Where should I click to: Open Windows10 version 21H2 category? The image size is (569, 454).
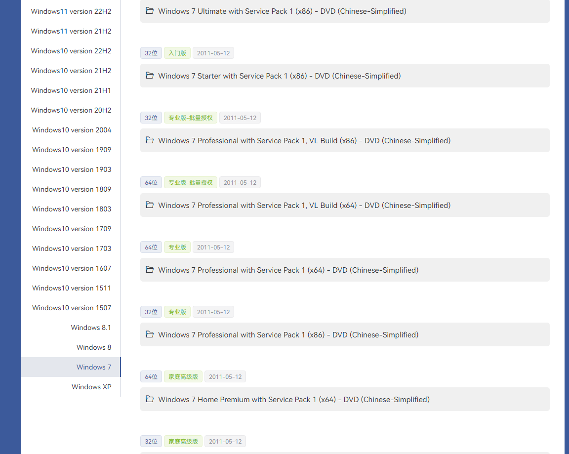(71, 71)
